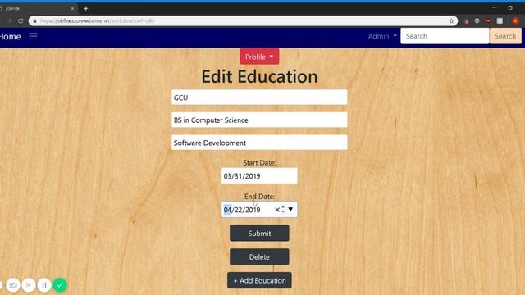Open a new browser tab with plus

(85, 9)
